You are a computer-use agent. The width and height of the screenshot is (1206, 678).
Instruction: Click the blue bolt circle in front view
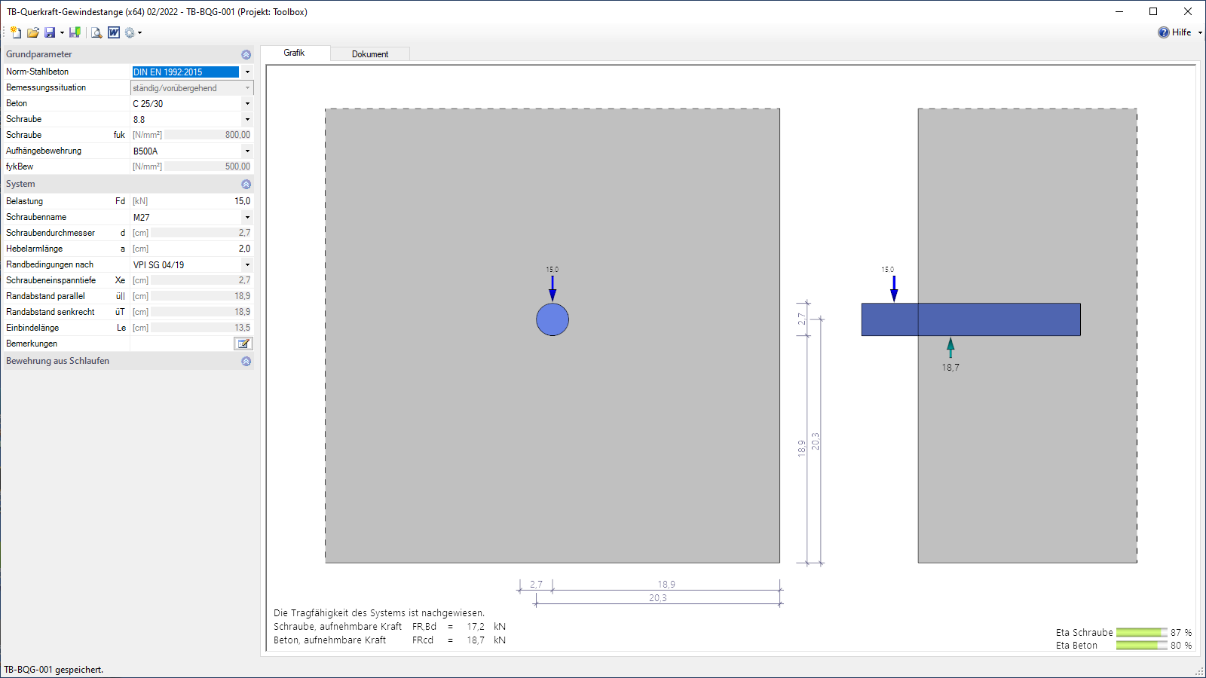click(x=552, y=319)
